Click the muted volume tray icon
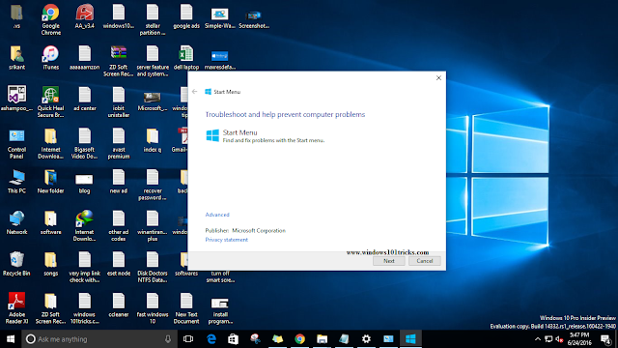 559,339
